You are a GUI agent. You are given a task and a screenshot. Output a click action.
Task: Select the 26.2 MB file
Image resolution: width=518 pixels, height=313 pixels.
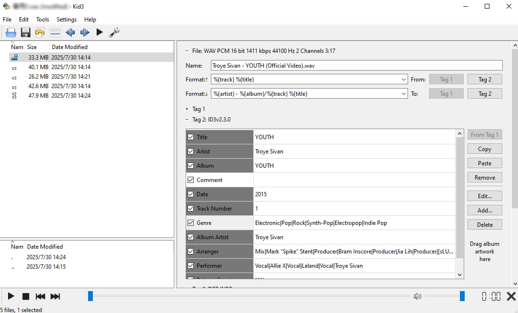[91, 77]
